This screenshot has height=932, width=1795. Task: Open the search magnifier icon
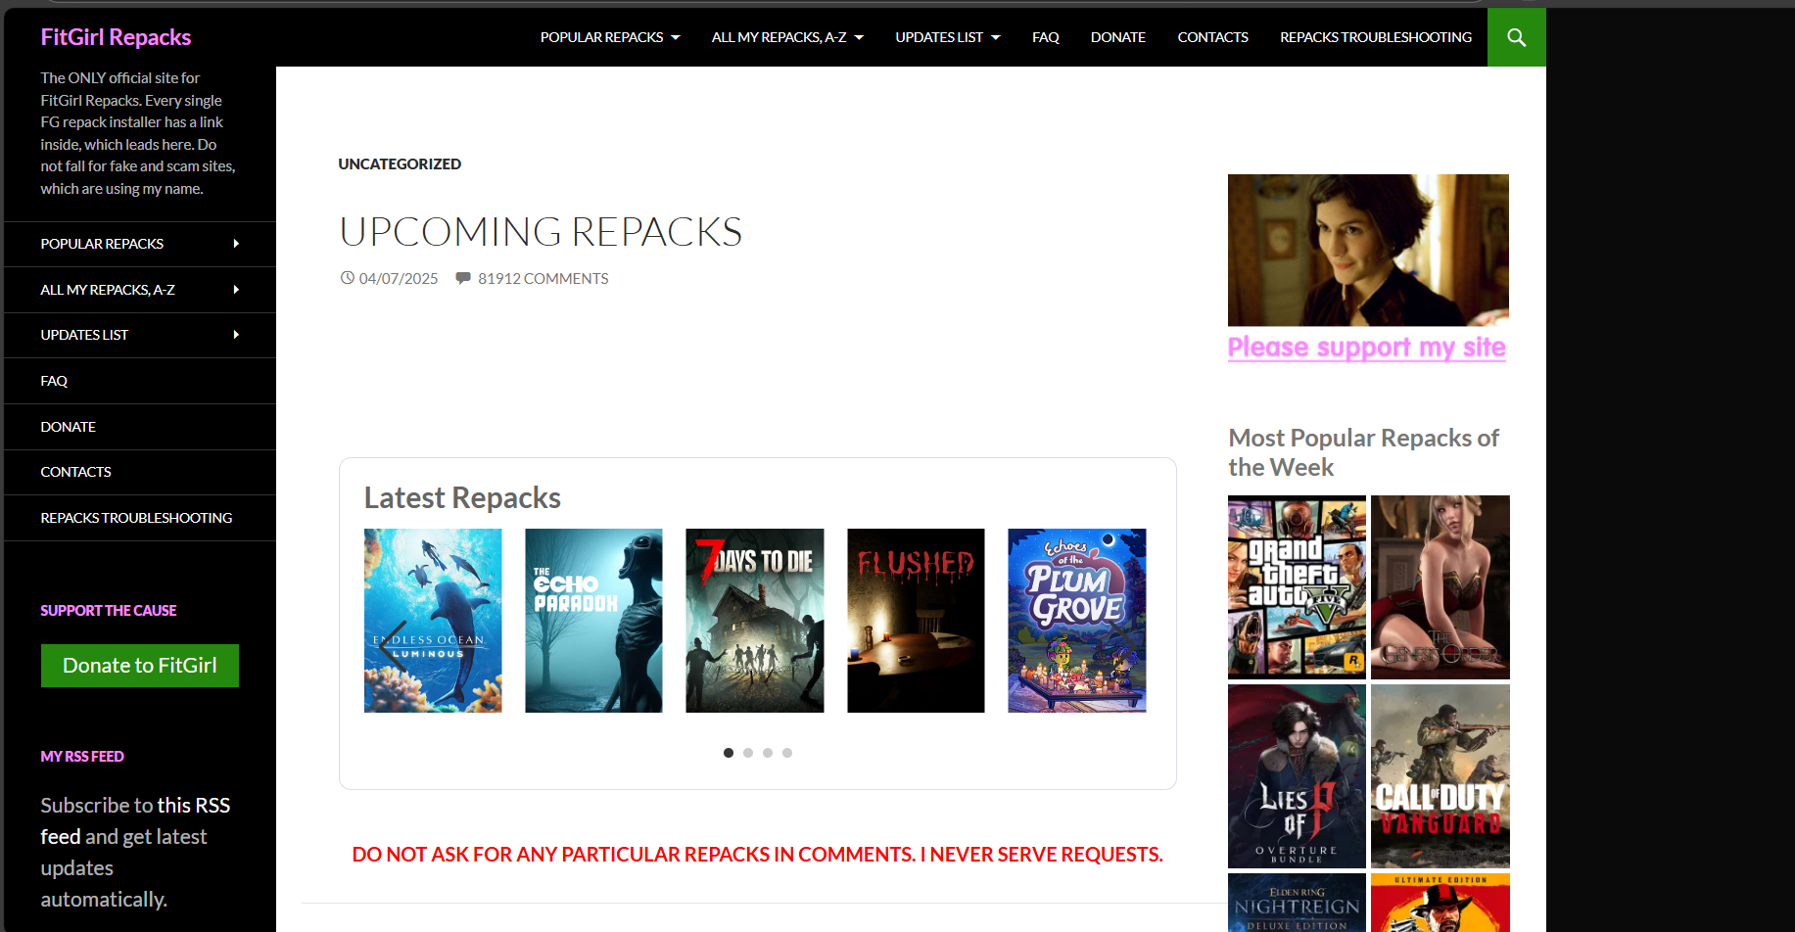point(1516,37)
